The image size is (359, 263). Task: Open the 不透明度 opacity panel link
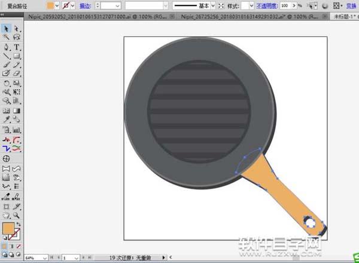click(267, 5)
